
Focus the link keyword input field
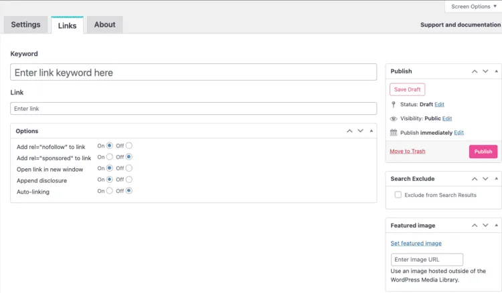click(193, 72)
